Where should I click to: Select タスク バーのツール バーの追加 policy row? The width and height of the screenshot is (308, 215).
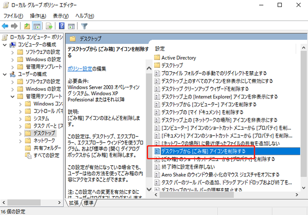point(227,182)
